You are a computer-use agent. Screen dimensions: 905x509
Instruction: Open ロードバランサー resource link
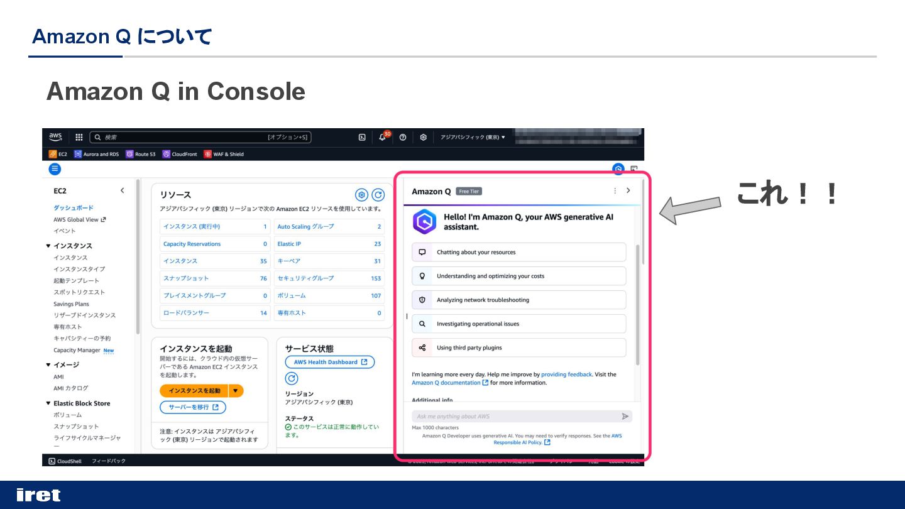(x=187, y=312)
